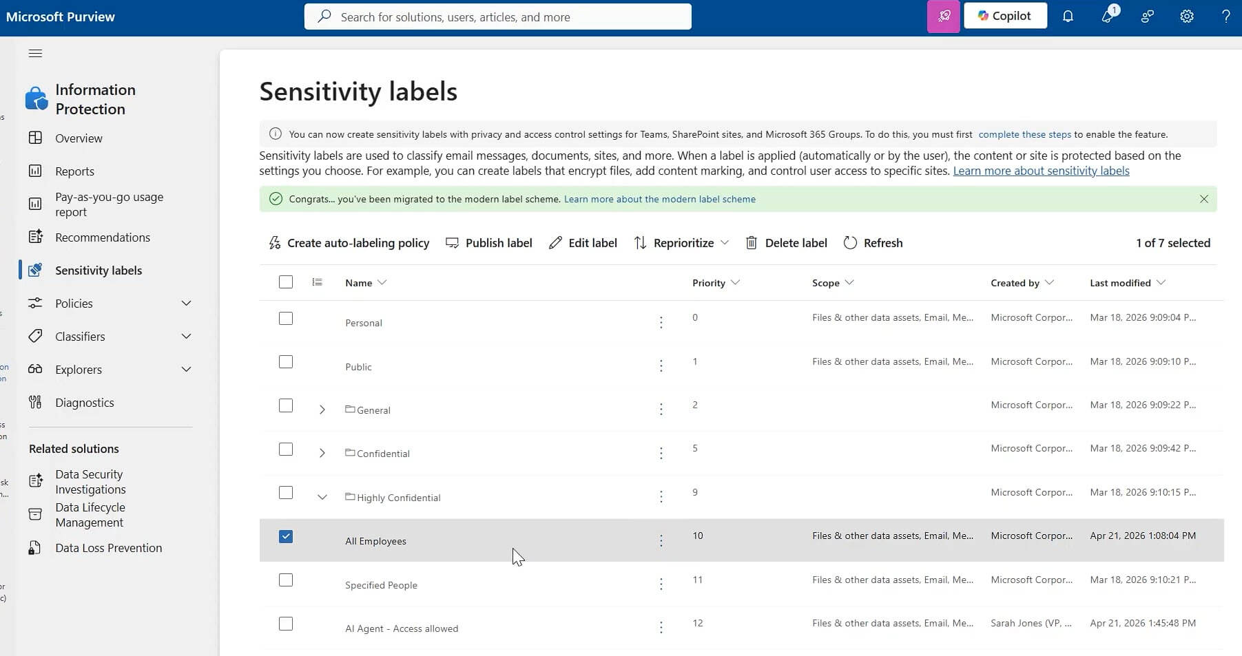Viewport: 1242px width, 656px height.
Task: Select Sensitivity labels navigation item
Action: coord(99,271)
